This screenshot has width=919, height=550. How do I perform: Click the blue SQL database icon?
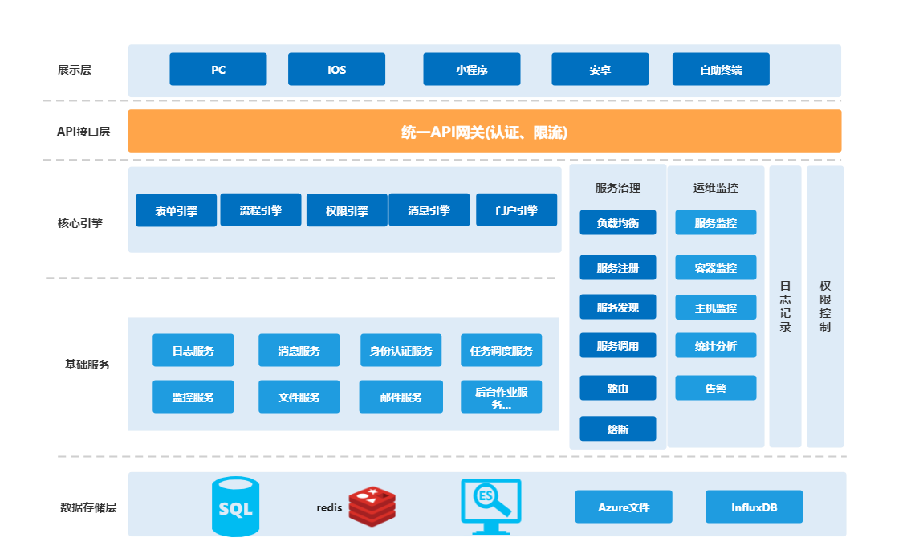click(x=235, y=507)
